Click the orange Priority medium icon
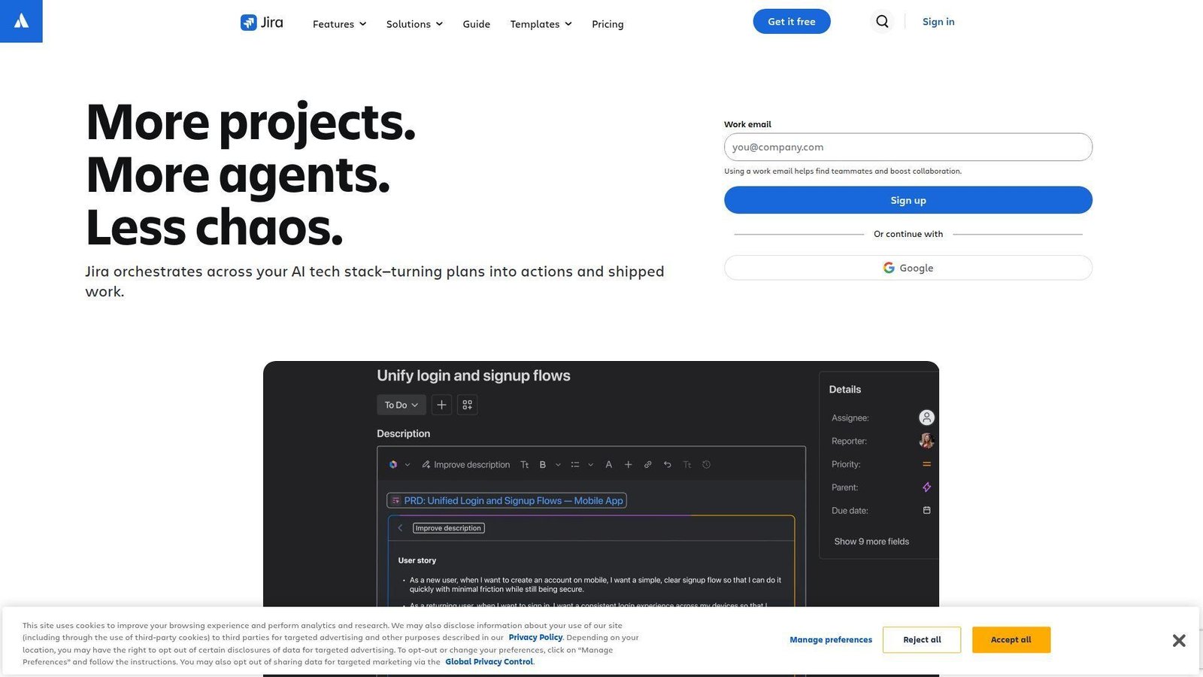 [927, 464]
